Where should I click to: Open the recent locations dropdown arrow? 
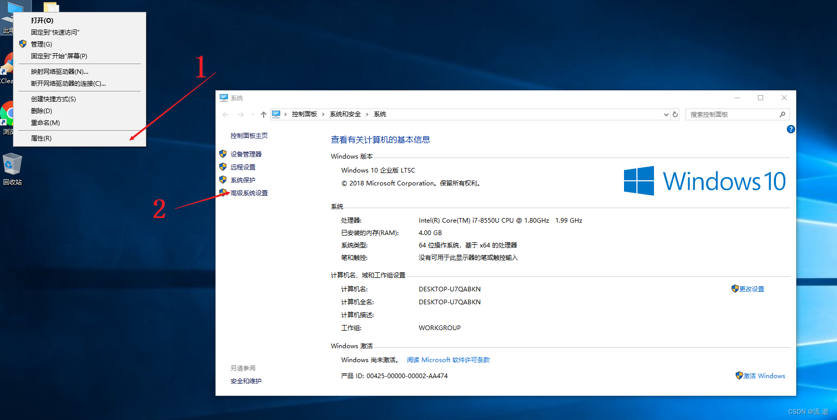point(253,115)
